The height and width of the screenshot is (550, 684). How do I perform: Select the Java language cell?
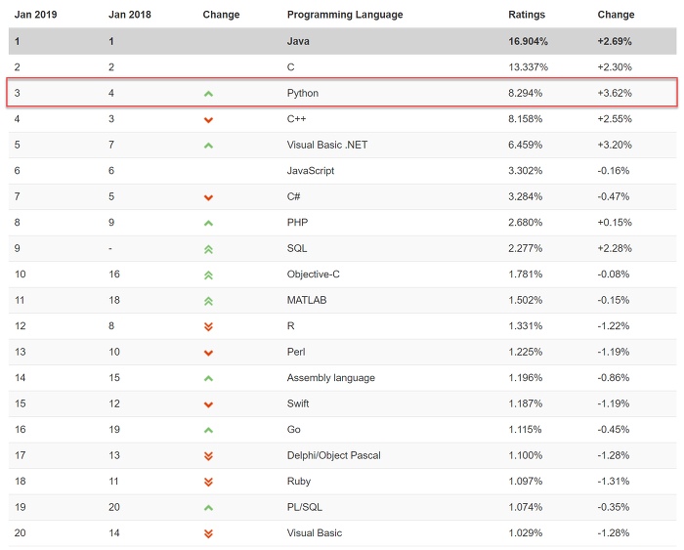click(x=298, y=41)
